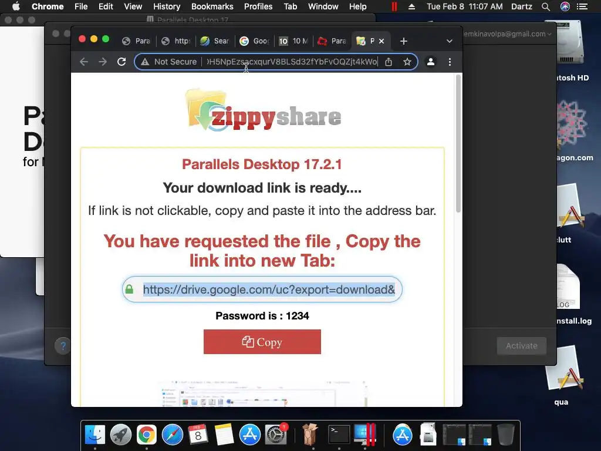The width and height of the screenshot is (601, 451).
Task: Click Activate in the Parallels window
Action: [x=521, y=345]
